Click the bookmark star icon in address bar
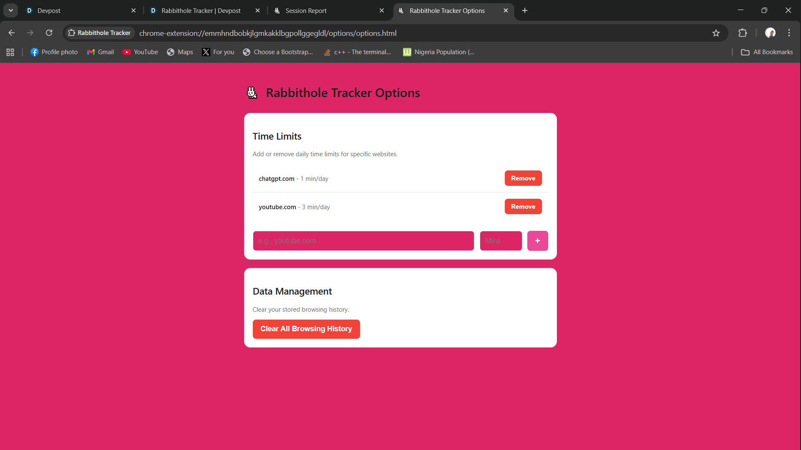The height and width of the screenshot is (450, 801). [x=716, y=33]
